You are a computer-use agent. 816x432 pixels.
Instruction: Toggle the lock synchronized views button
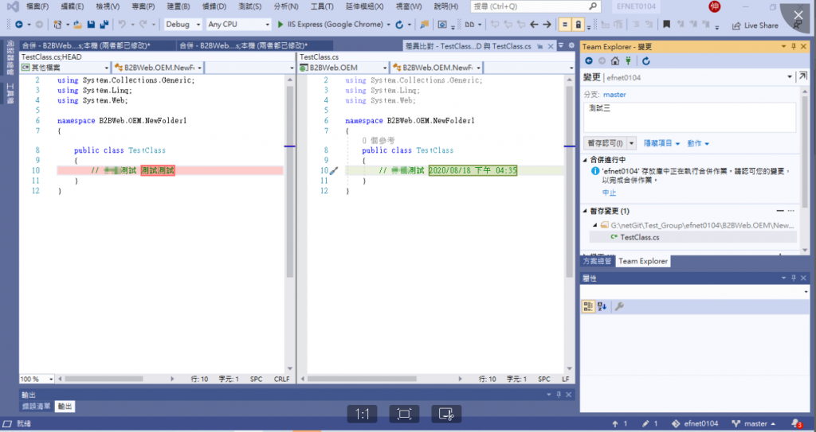[x=579, y=25]
